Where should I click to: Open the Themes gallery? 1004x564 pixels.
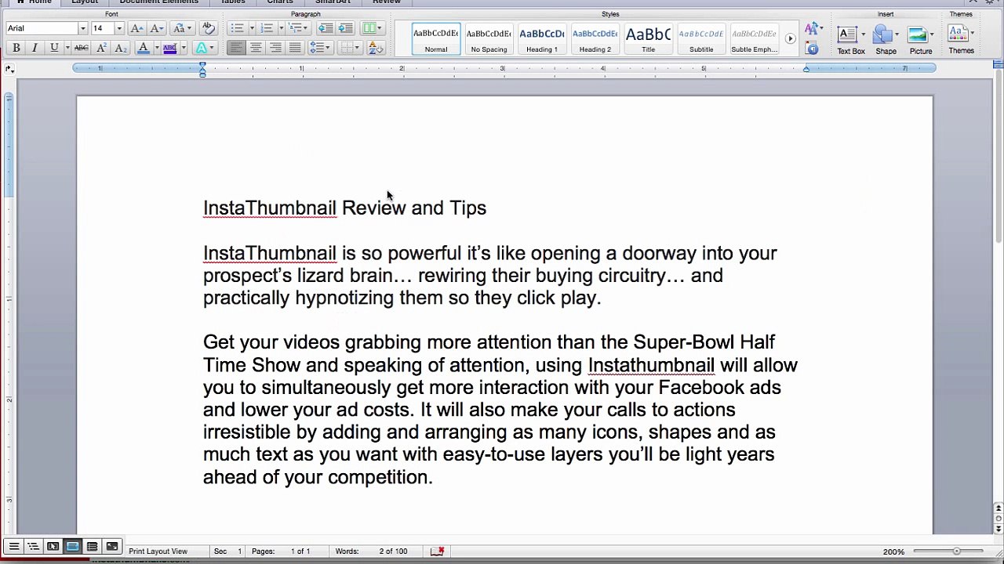point(961,40)
